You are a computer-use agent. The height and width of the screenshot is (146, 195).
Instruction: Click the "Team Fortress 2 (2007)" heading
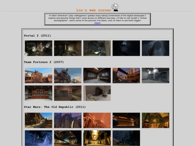44,62
